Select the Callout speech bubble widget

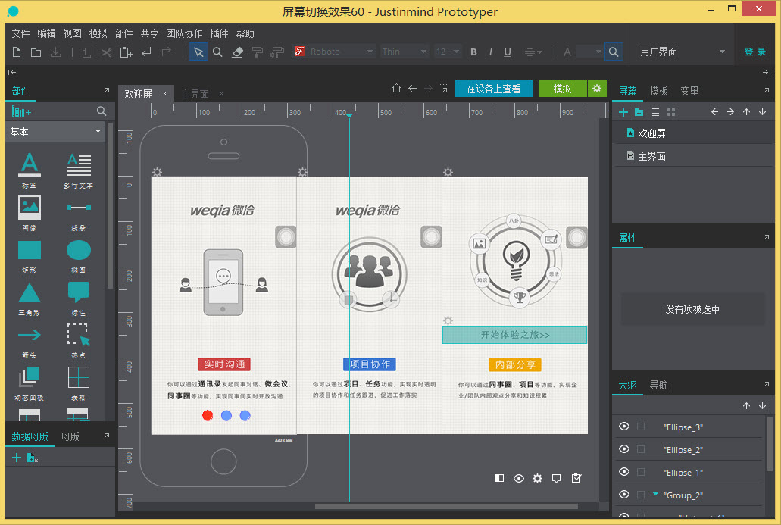coord(78,298)
